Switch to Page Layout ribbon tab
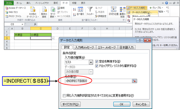180x109 pixels. 42,3
